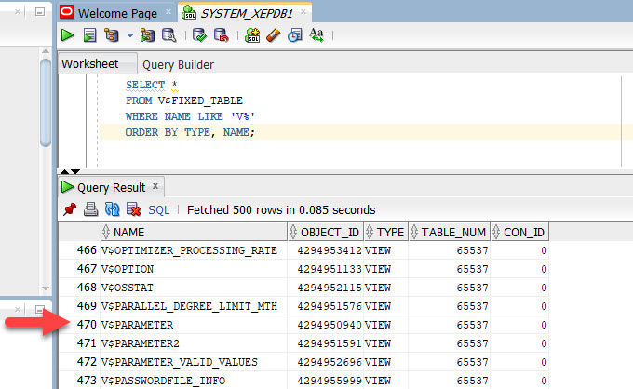633x389 pixels.
Task: Click the Clear eraser icon
Action: click(274, 35)
